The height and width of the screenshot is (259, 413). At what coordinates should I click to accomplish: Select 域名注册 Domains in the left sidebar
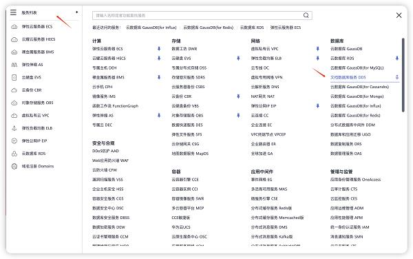click(38, 166)
